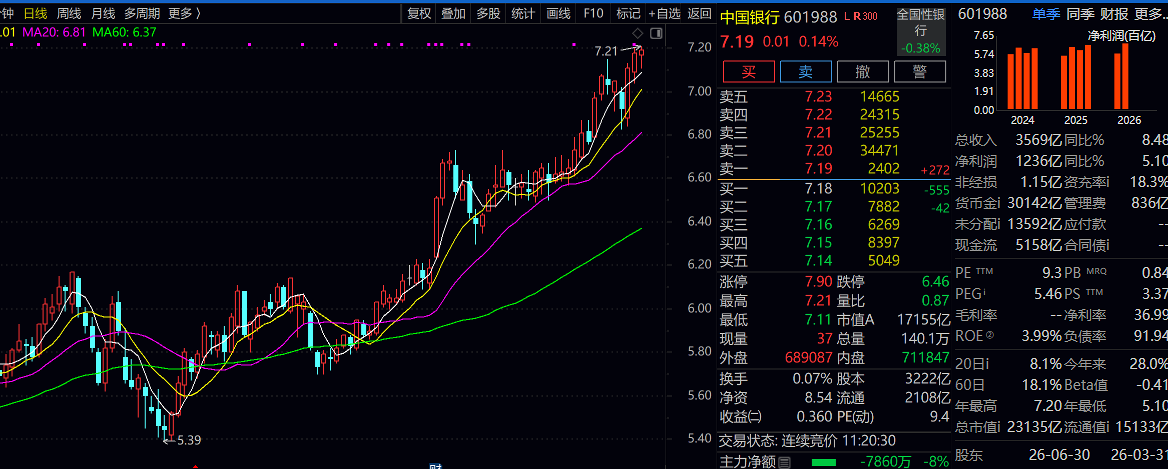Click the blue 卖 sell button
This screenshot has width=1168, height=469.
(806, 71)
